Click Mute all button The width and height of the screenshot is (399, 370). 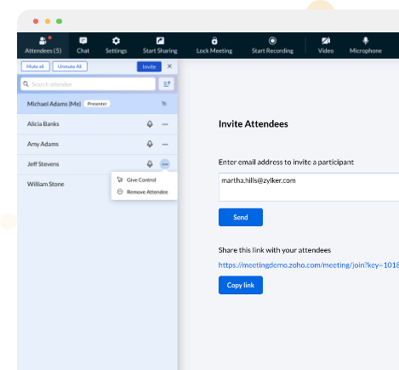(35, 66)
